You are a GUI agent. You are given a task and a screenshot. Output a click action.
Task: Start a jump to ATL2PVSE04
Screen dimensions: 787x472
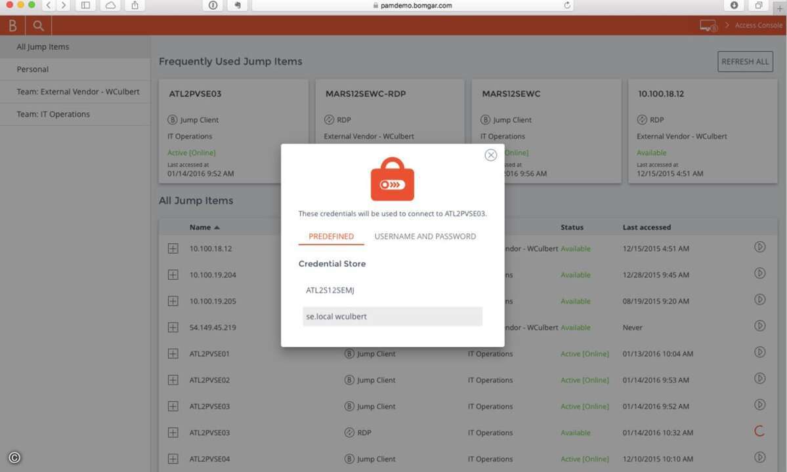click(x=759, y=457)
